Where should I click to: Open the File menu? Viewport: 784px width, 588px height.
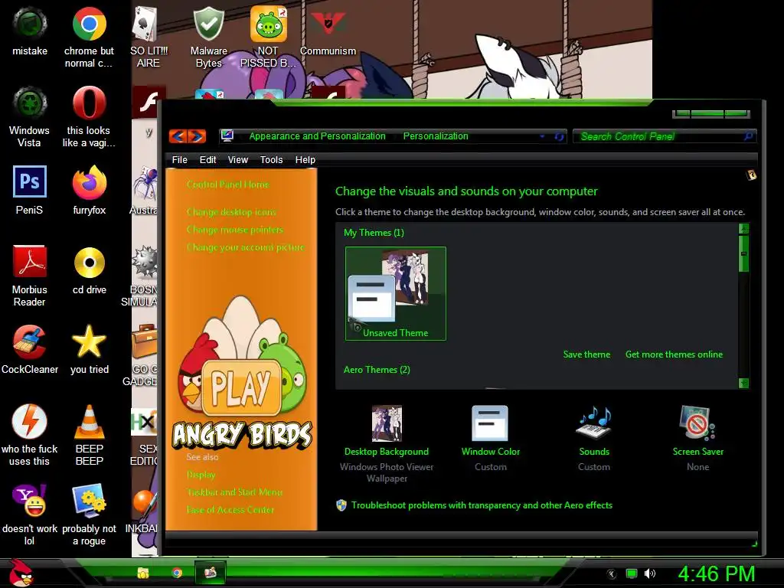pyautogui.click(x=179, y=160)
